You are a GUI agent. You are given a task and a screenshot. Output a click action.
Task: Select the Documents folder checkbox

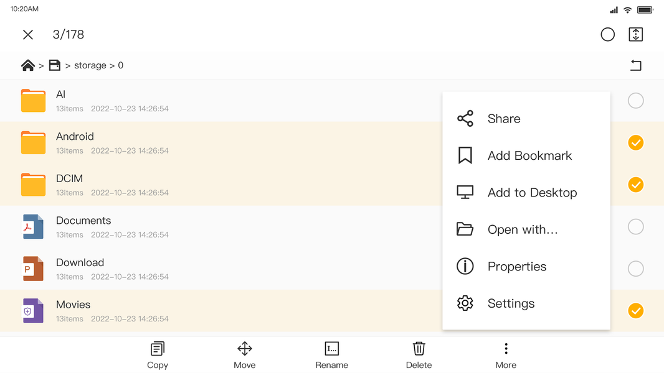[x=635, y=226]
